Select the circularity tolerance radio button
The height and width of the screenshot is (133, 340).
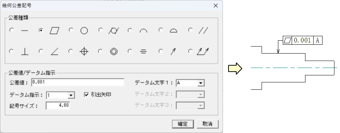(x=71, y=30)
